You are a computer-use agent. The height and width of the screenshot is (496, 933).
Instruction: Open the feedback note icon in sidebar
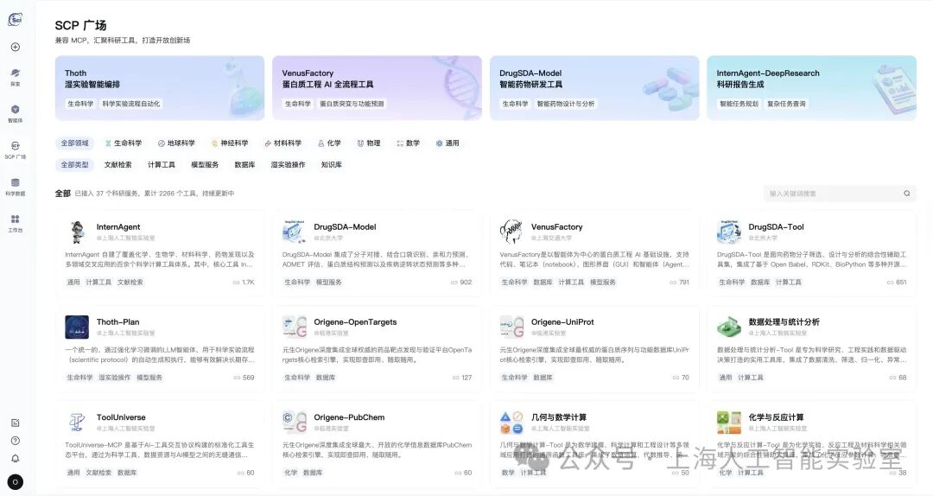16,423
